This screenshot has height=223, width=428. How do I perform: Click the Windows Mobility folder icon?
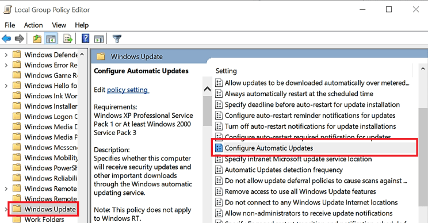pos(17,157)
